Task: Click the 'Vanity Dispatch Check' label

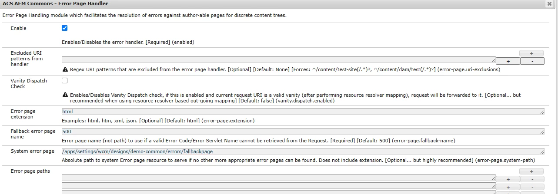Action: click(x=29, y=83)
